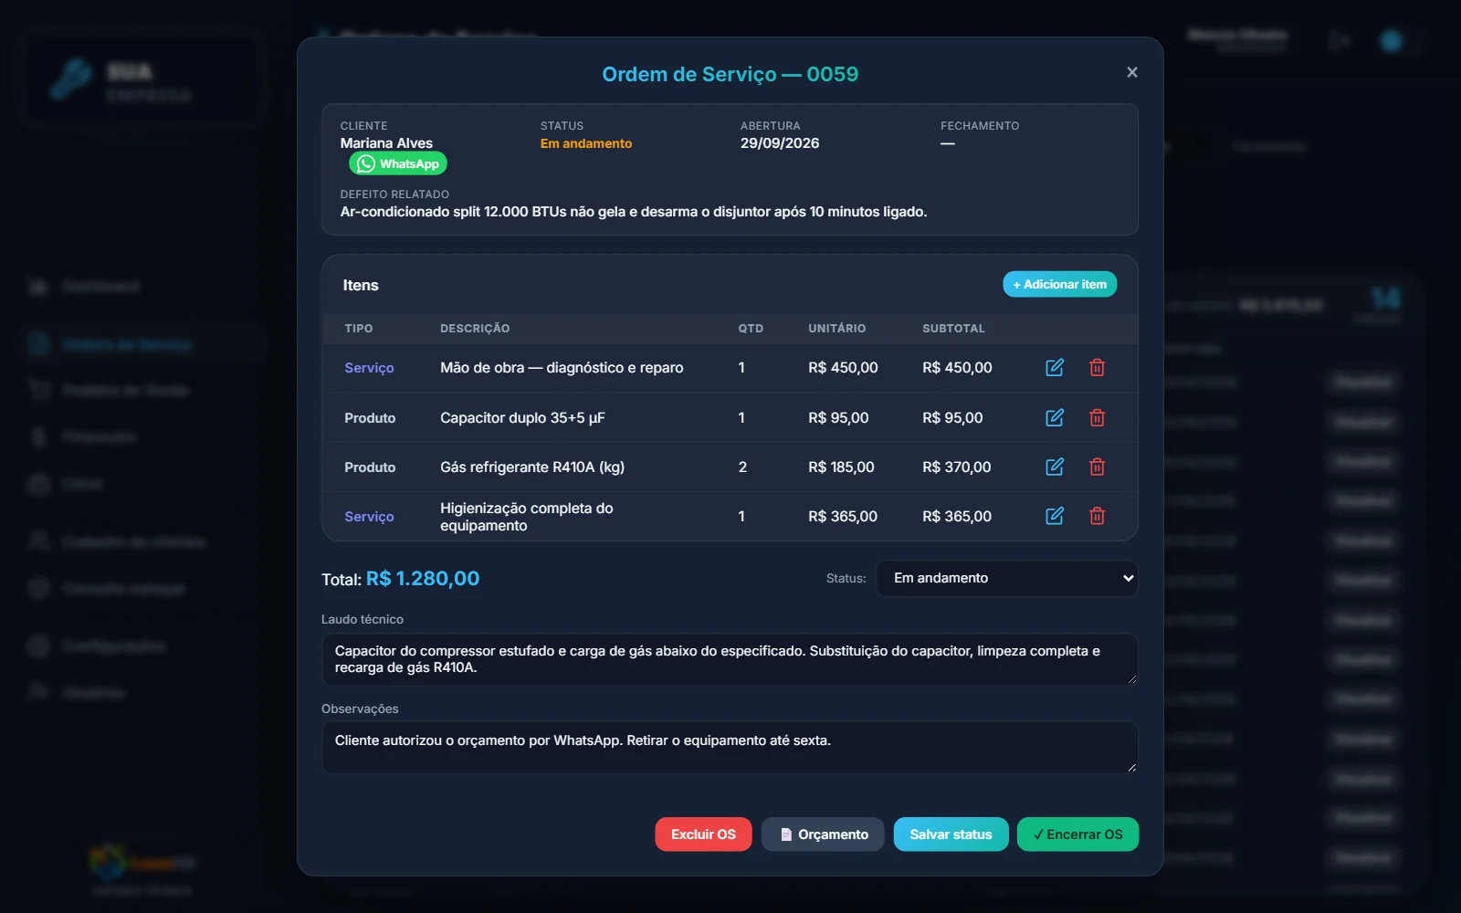1461x913 pixels.
Task: Click inside the Laudo técnico text area
Action: pos(730,659)
